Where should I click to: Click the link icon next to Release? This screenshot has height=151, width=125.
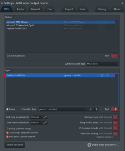pos(45,122)
